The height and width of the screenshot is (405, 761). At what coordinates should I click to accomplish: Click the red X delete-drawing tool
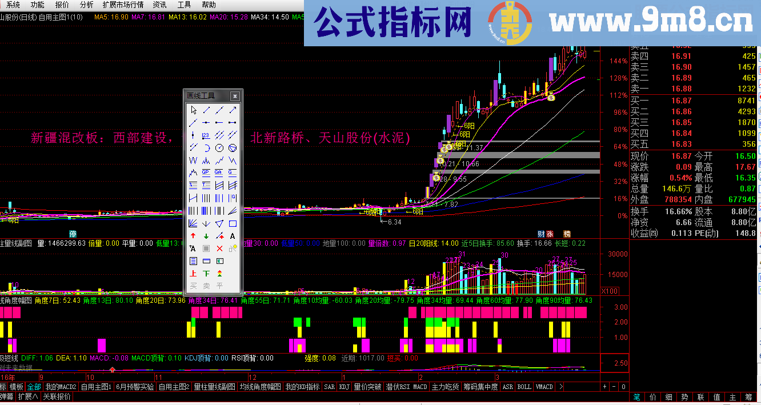pos(218,247)
